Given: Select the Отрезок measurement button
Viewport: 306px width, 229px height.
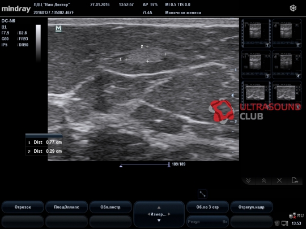Looking at the screenshot, I should (x=23, y=207).
